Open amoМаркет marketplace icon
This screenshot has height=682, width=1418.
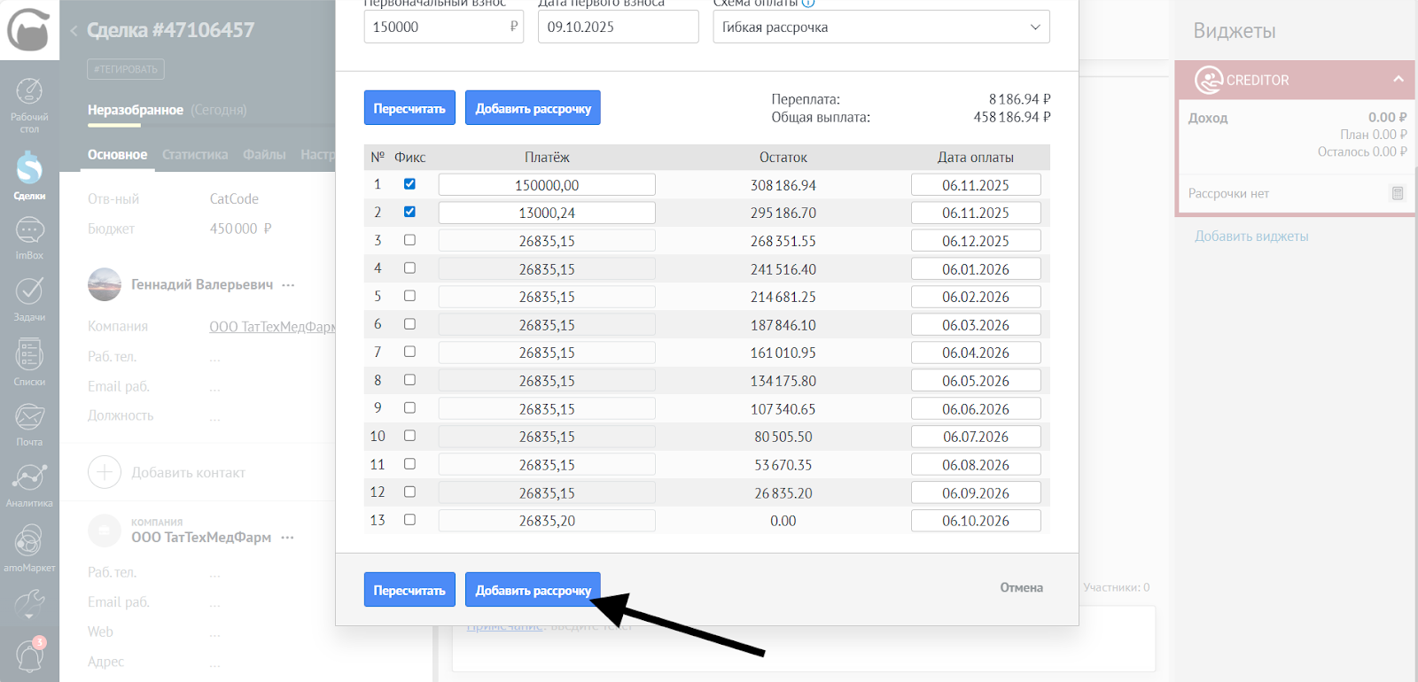pos(29,547)
